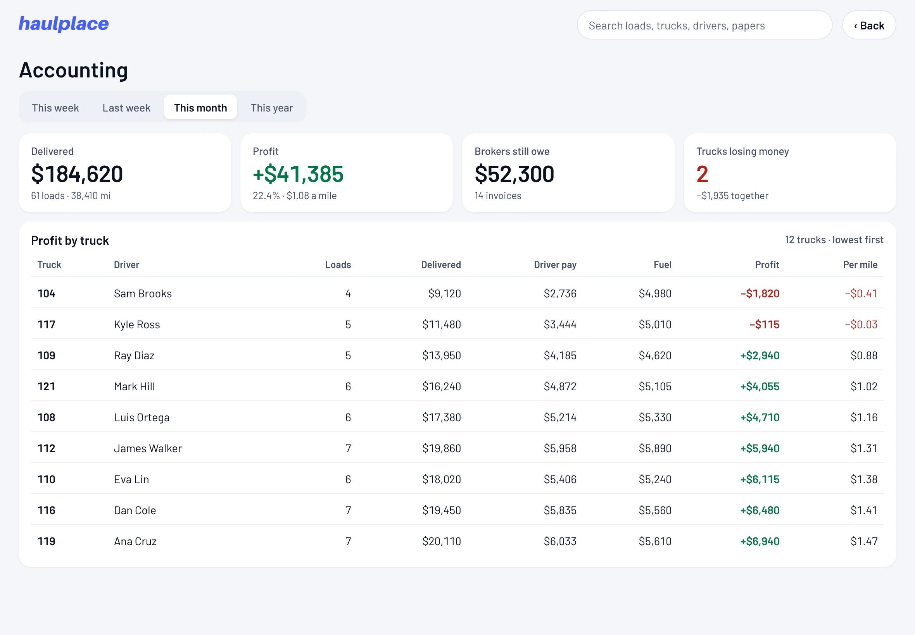Open the Profit +$41,385 summary card

pos(347,173)
